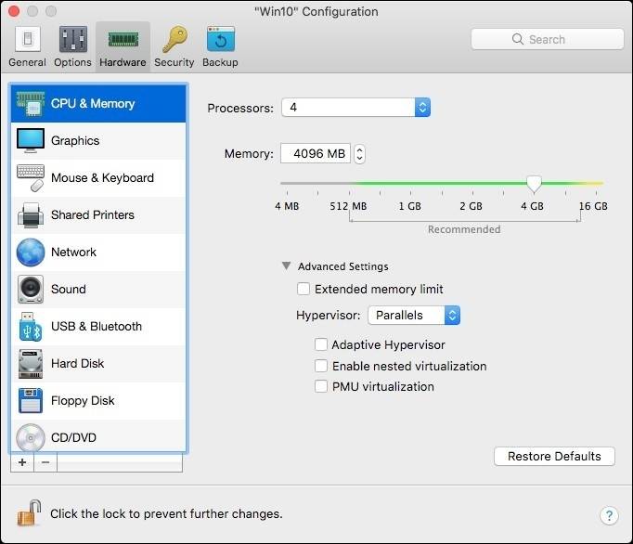The image size is (633, 544).
Task: Select the CD/DVD disc icon
Action: click(x=31, y=437)
